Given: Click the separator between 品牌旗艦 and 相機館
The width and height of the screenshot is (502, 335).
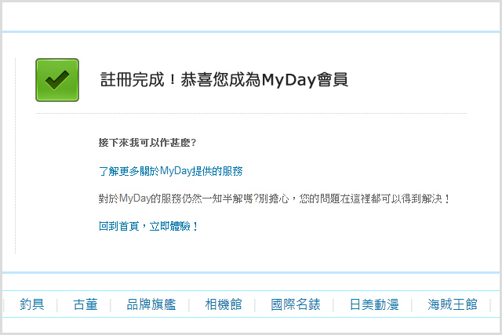Looking at the screenshot, I should [x=190, y=304].
